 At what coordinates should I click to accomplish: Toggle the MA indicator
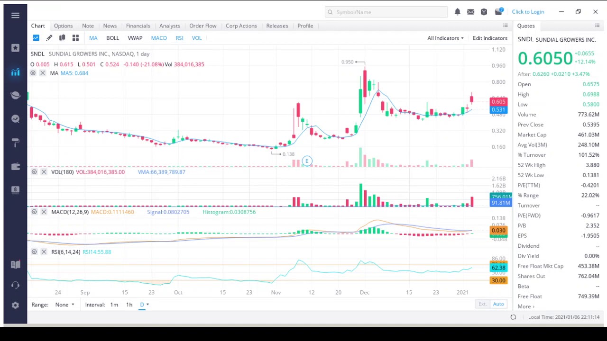(93, 38)
